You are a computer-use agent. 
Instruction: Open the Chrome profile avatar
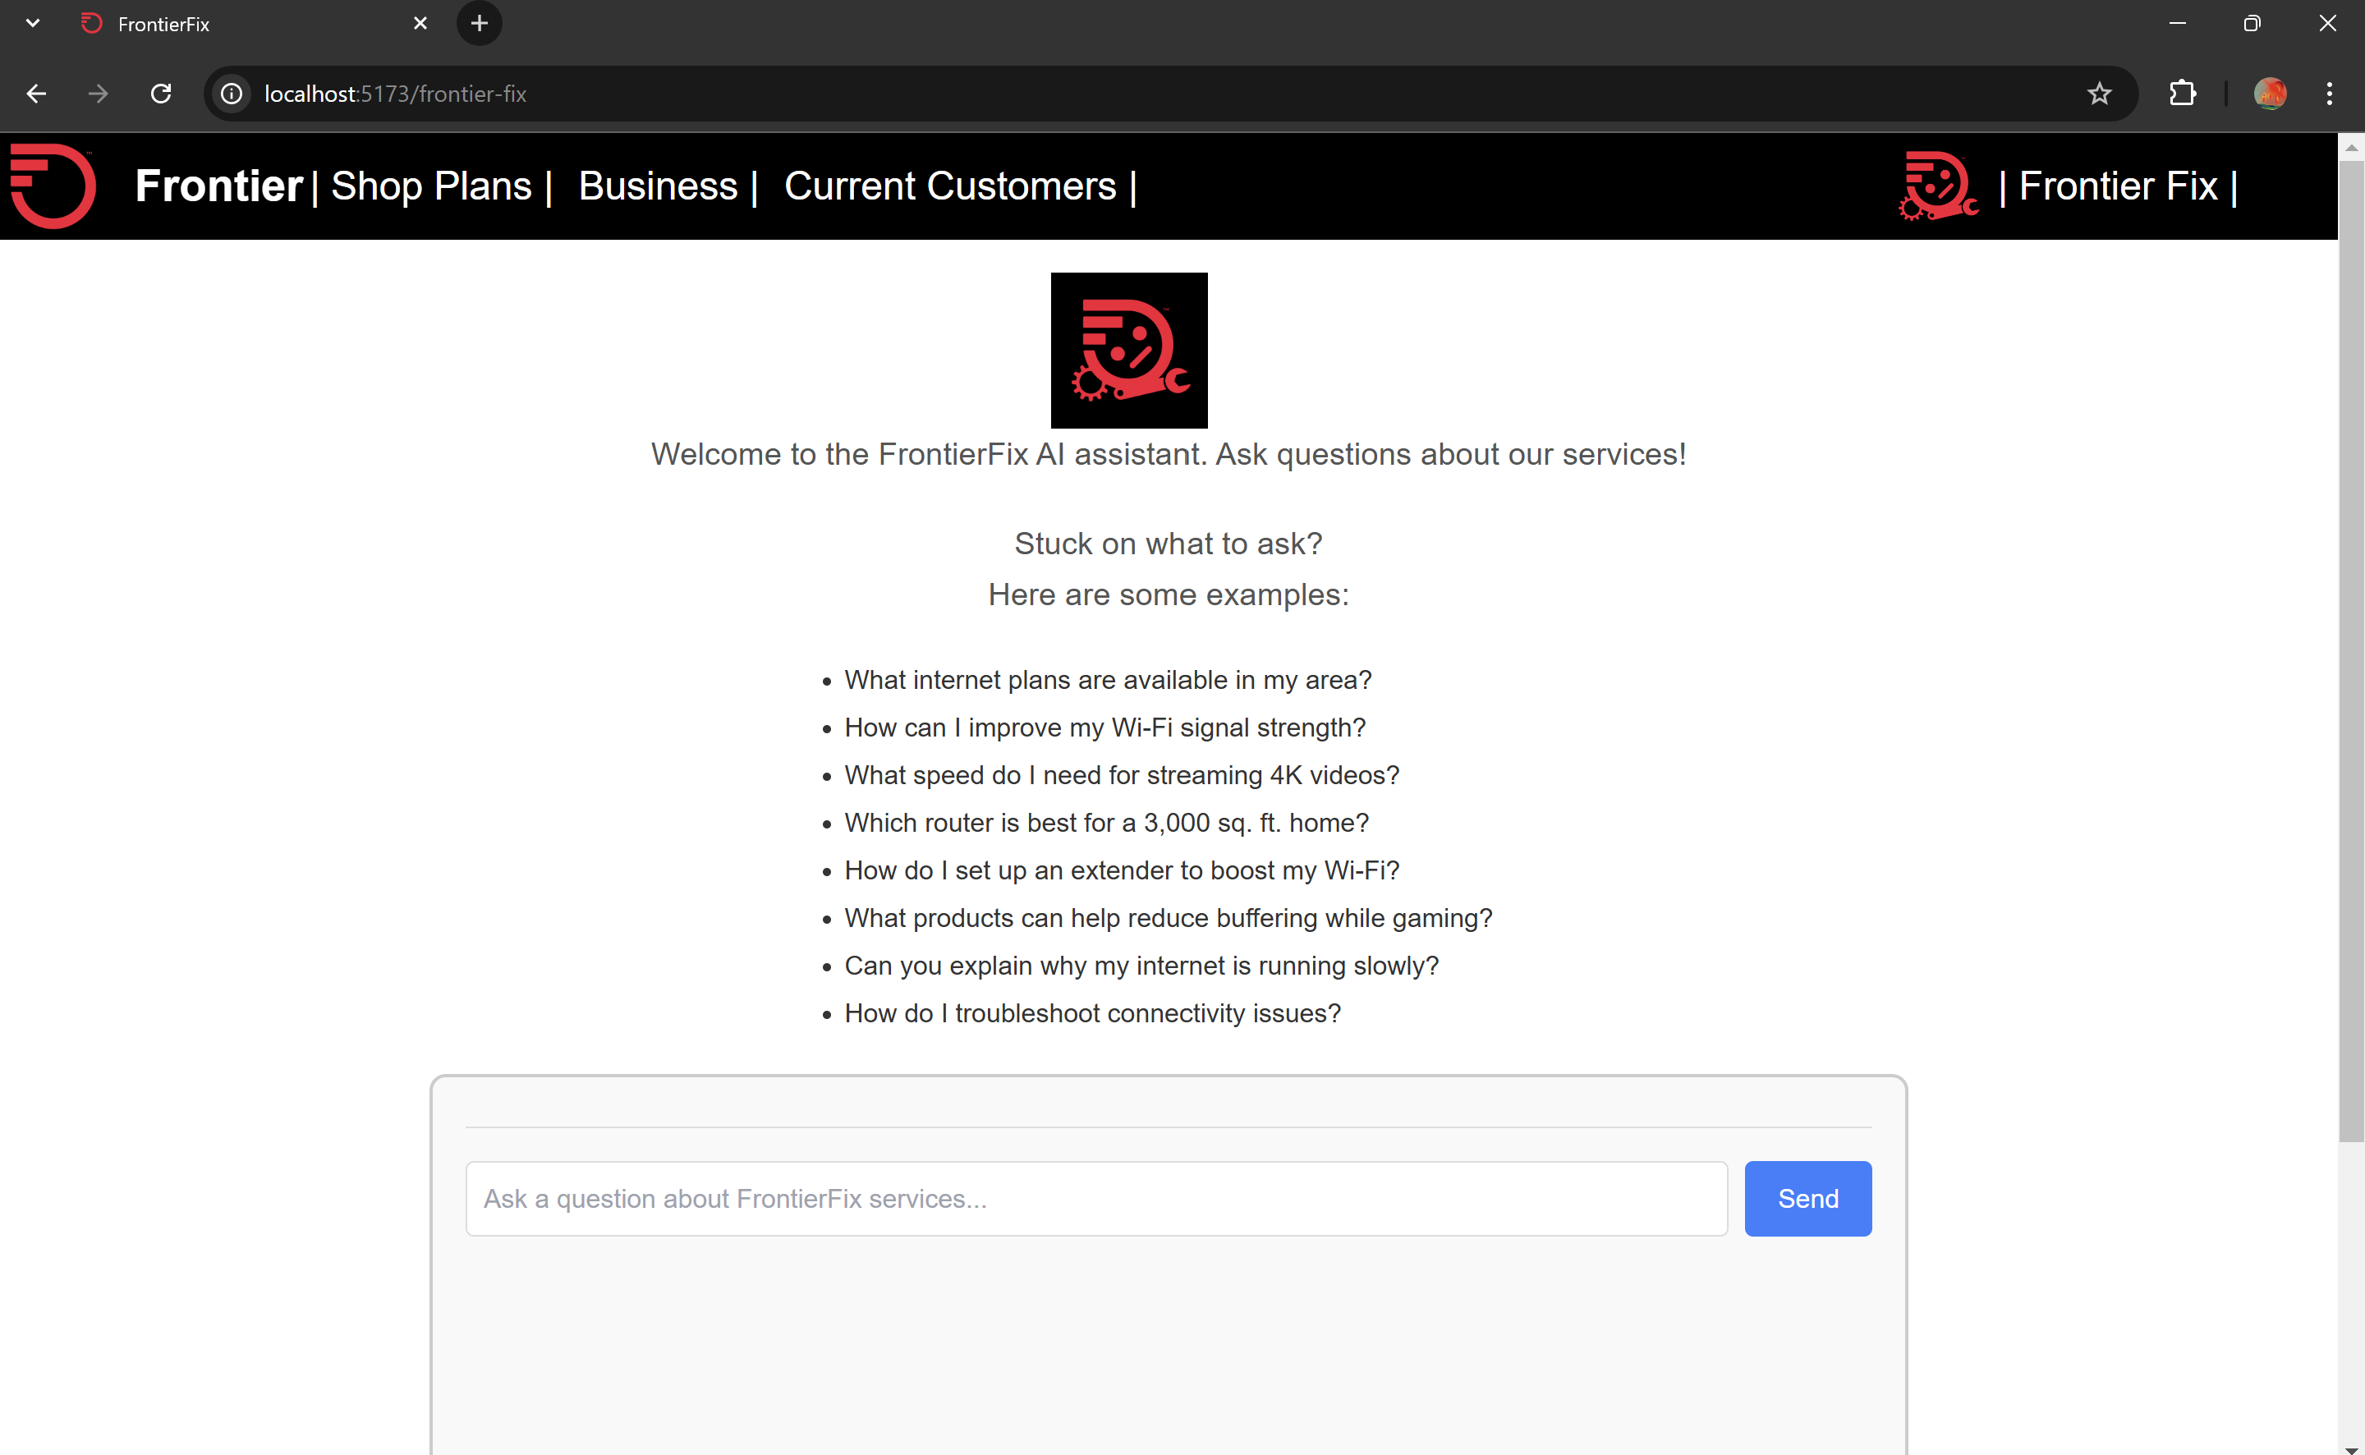[2269, 94]
